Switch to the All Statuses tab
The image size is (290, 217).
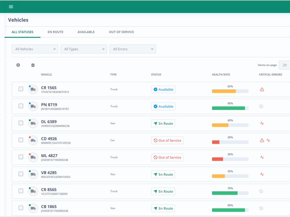pyautogui.click(x=22, y=32)
